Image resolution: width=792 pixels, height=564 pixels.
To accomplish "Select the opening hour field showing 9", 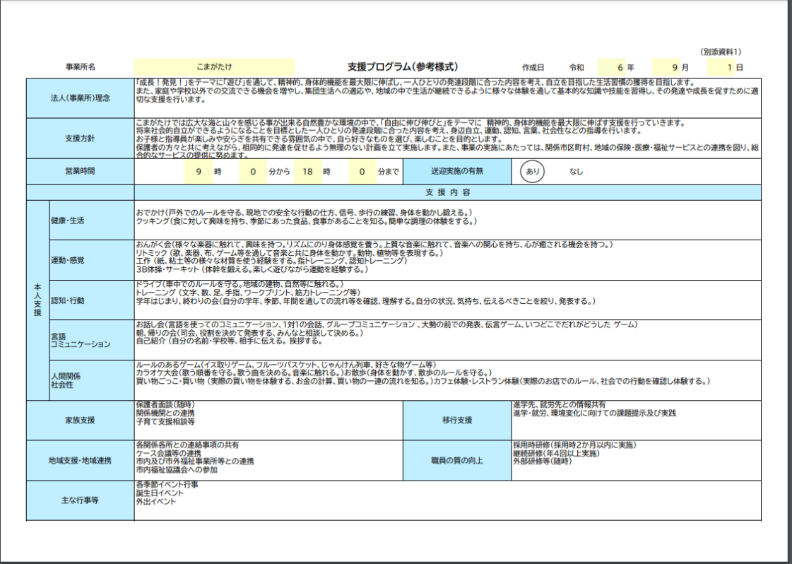I will click(199, 171).
